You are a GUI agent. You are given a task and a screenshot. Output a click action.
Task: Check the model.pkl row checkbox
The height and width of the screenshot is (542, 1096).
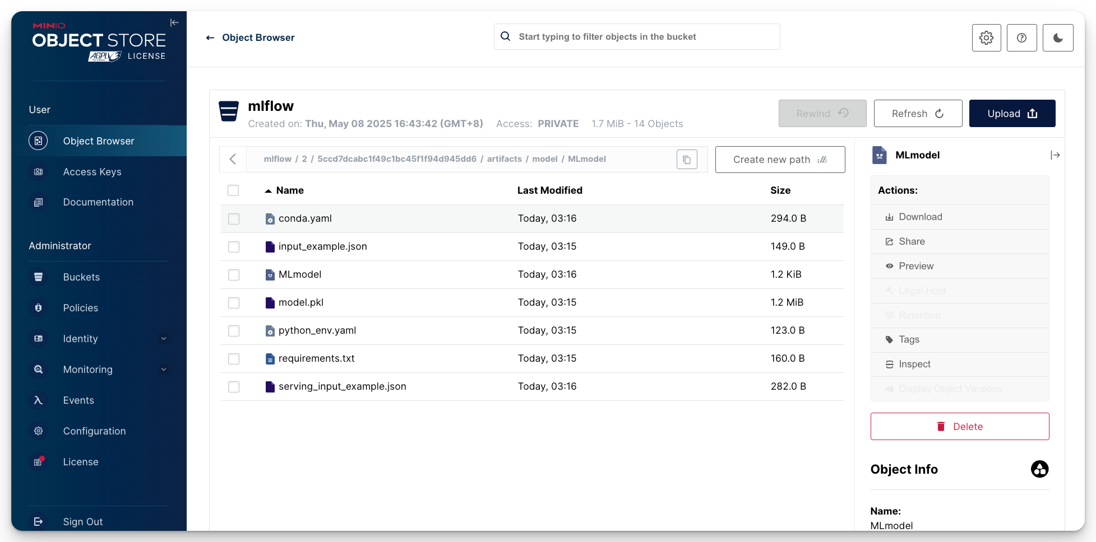point(234,303)
